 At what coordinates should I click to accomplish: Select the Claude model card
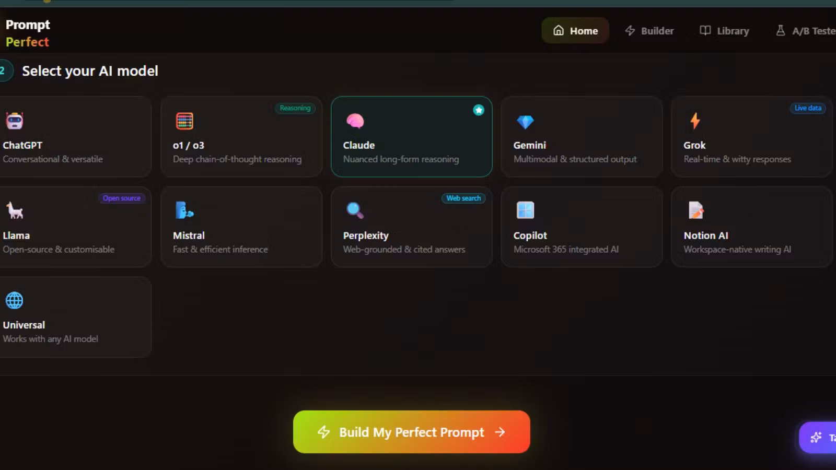point(412,136)
